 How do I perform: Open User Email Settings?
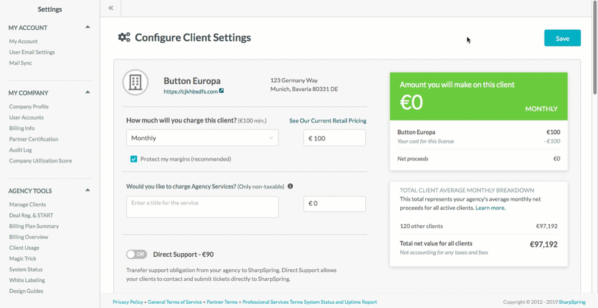pos(32,52)
